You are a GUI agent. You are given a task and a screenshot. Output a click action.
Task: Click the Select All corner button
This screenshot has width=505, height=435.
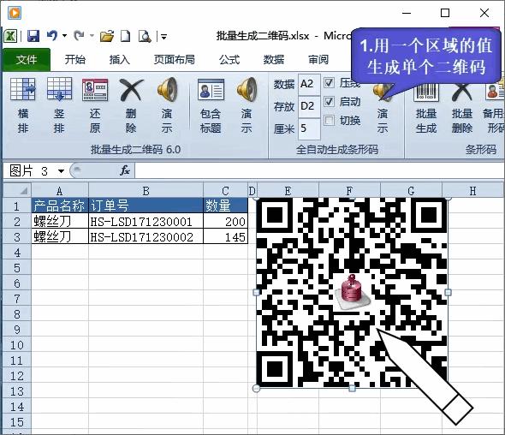pyautogui.click(x=17, y=190)
